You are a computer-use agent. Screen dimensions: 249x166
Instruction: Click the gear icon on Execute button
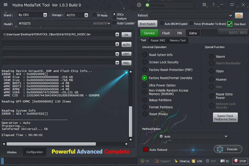coord(220,149)
